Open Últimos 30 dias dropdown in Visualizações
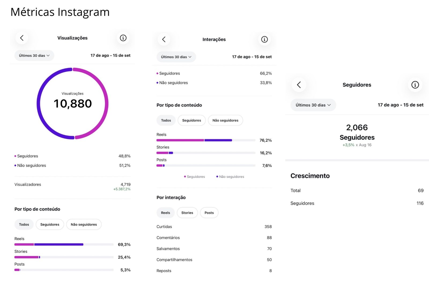 tap(34, 55)
